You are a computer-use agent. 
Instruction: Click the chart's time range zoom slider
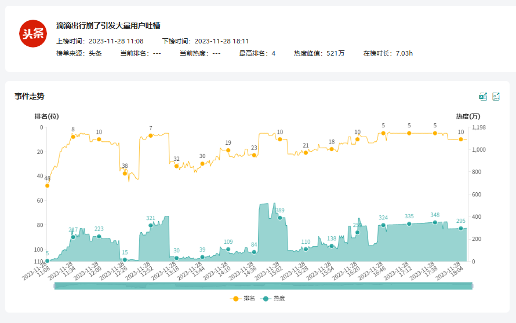(x=264, y=286)
